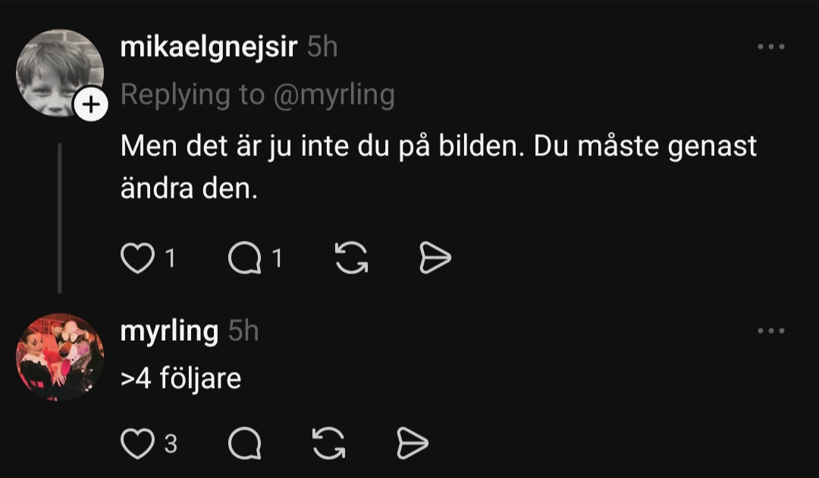The height and width of the screenshot is (478, 819).
Task: Open more options for mikaelgnejsir's reply
Action: click(x=771, y=47)
